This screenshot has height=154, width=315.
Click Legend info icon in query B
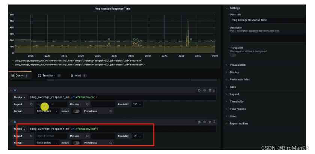[31, 136]
